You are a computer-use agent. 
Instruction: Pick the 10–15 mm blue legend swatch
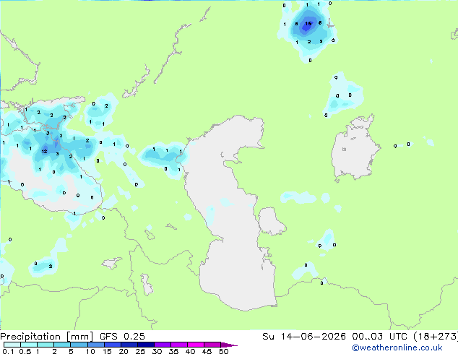tap(95, 345)
